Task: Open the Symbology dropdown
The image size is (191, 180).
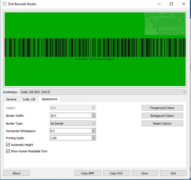Action: [103, 92]
